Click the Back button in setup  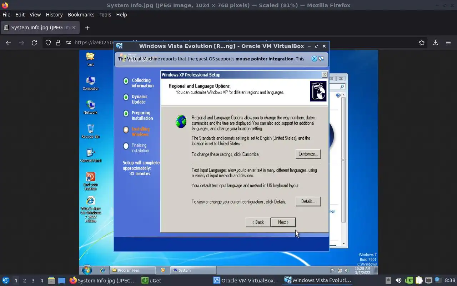point(258,222)
